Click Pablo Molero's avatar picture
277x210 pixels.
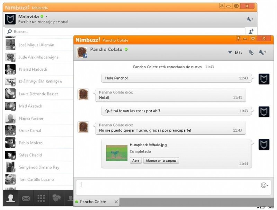10,143
